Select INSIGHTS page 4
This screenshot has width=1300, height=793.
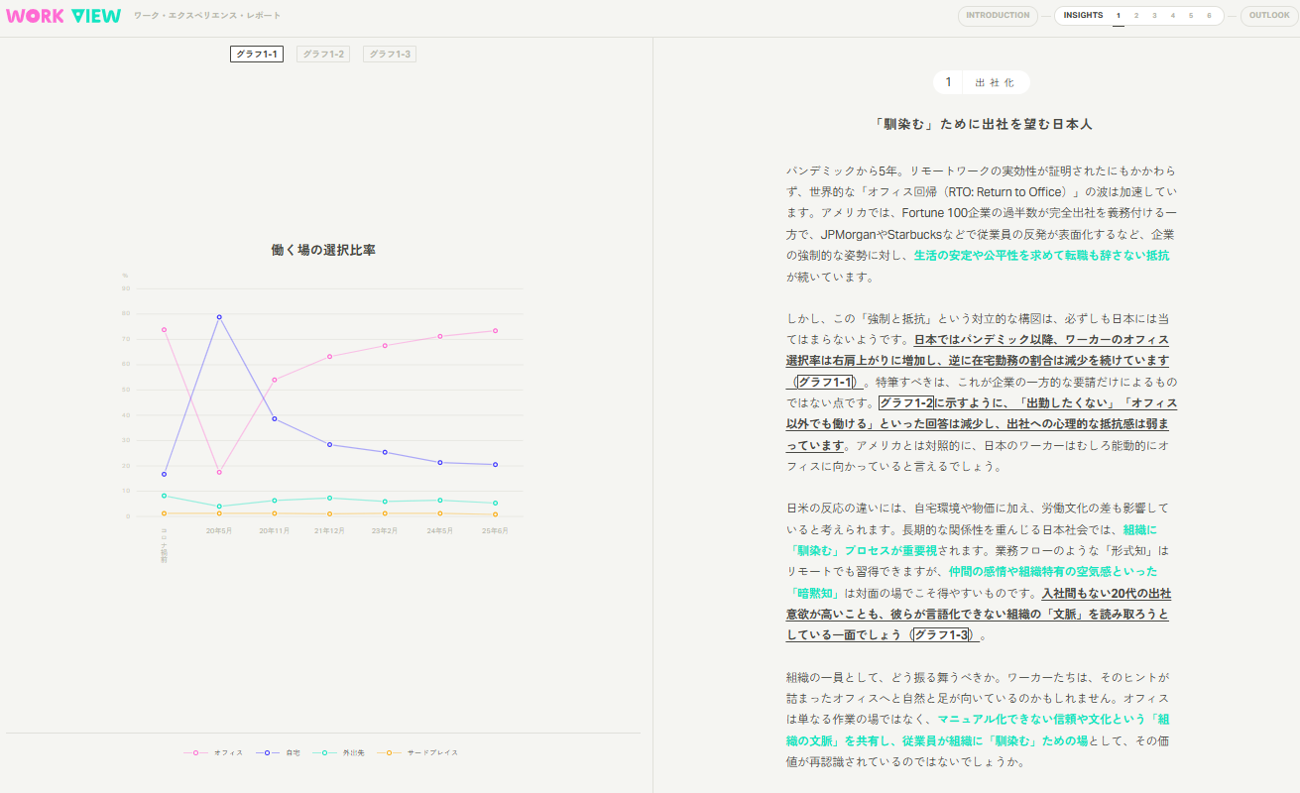1172,15
